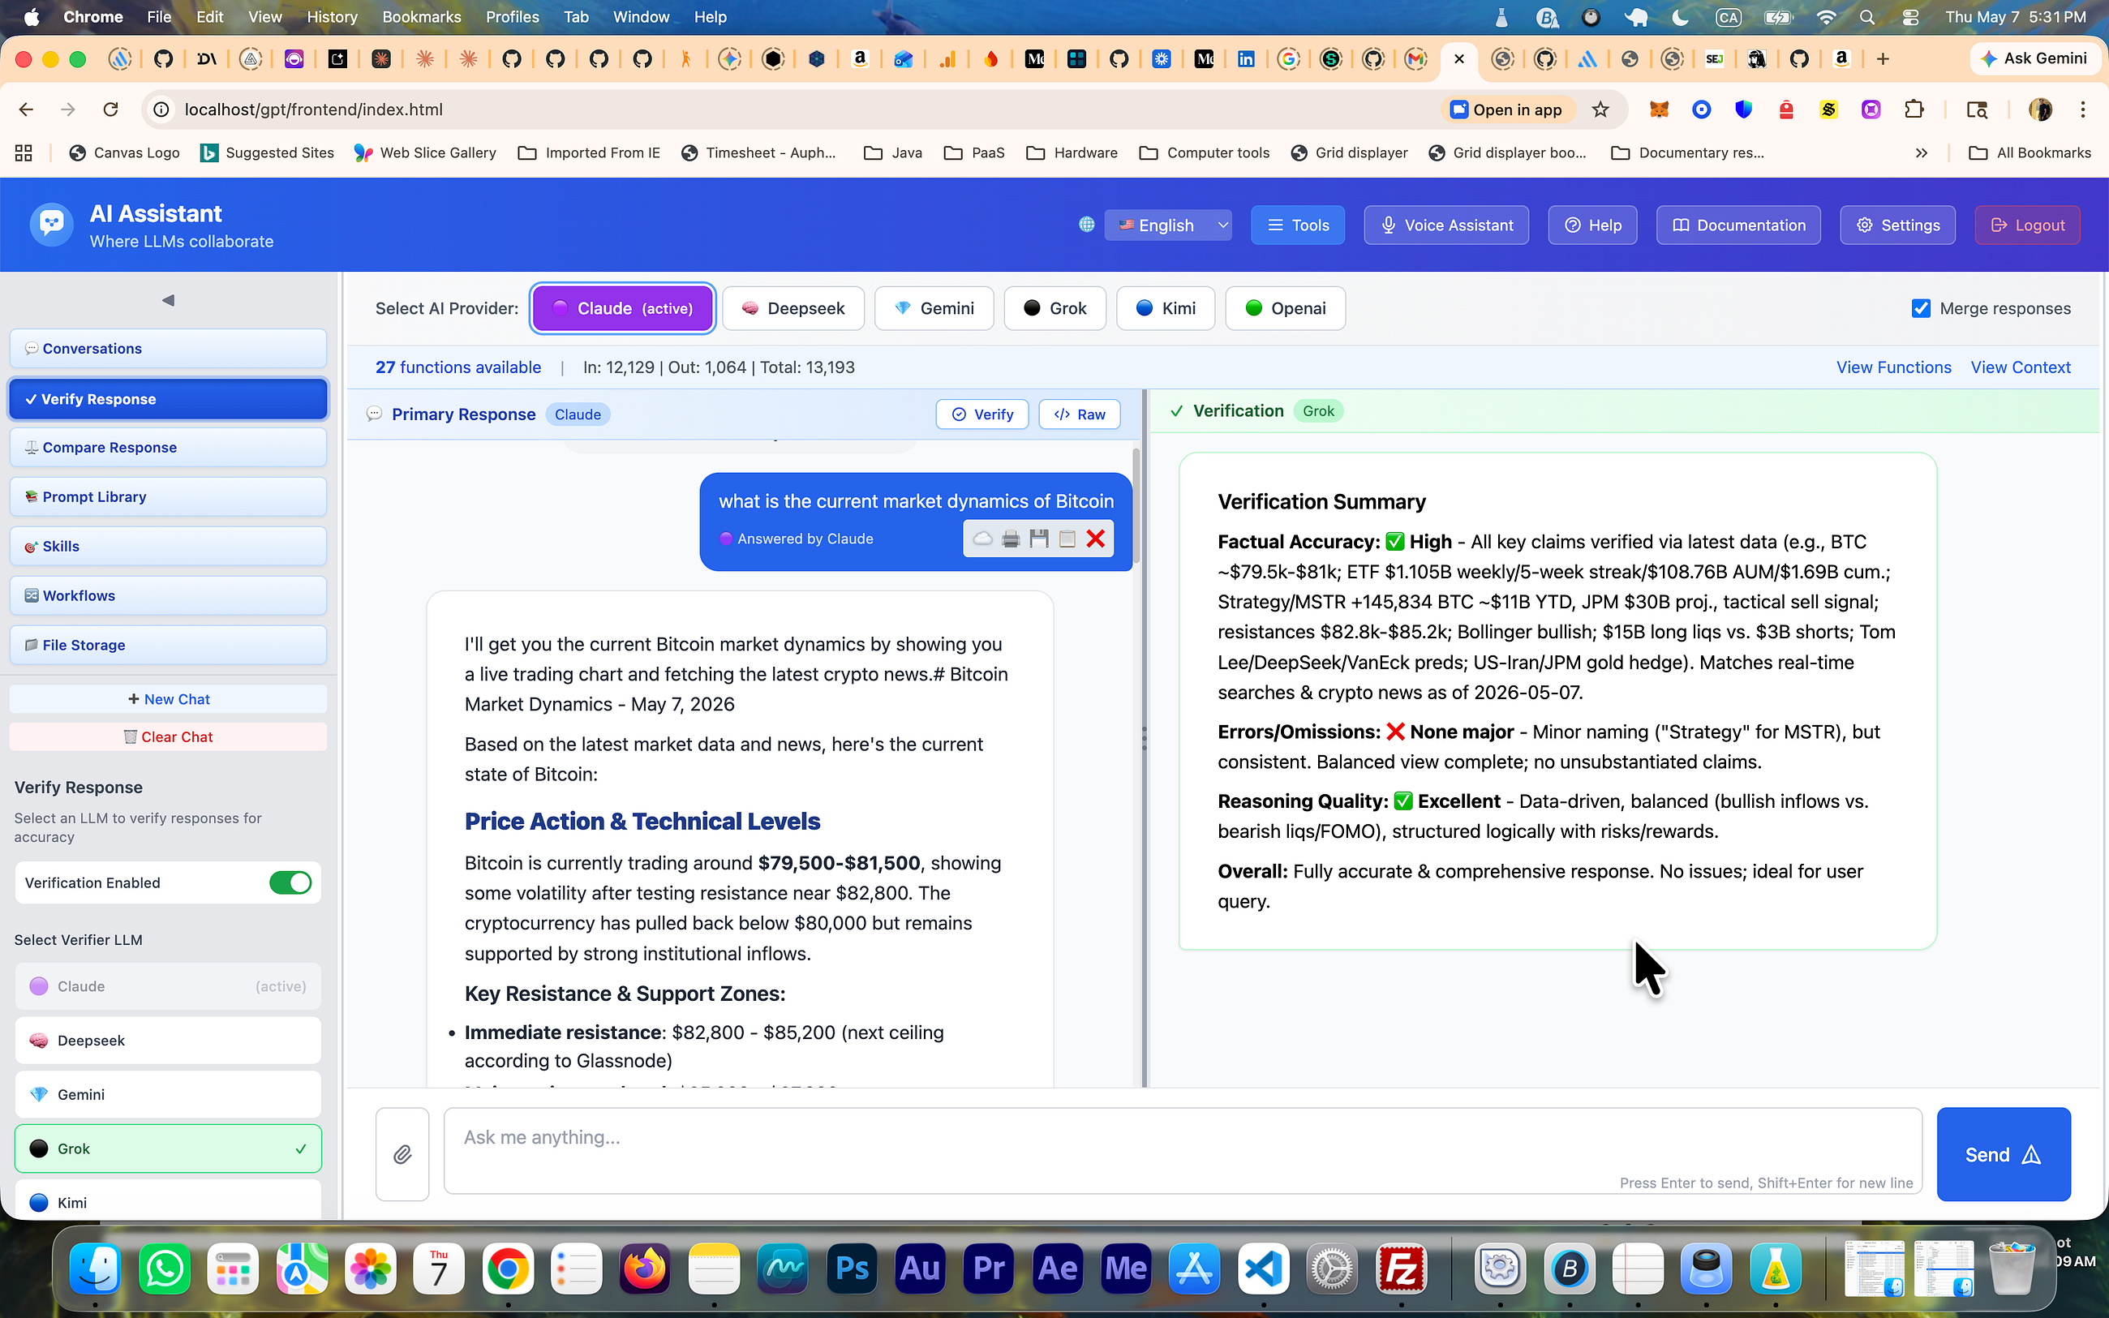Open a new browser tab with plus

1883,58
